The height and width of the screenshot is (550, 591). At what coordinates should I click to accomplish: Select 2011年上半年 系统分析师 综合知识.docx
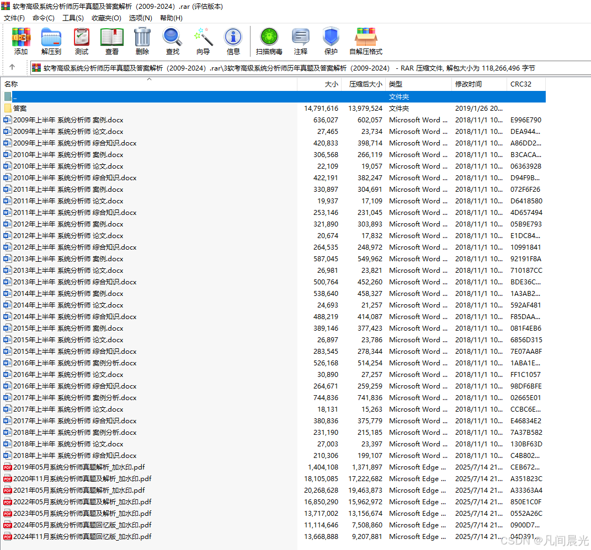point(274,213)
